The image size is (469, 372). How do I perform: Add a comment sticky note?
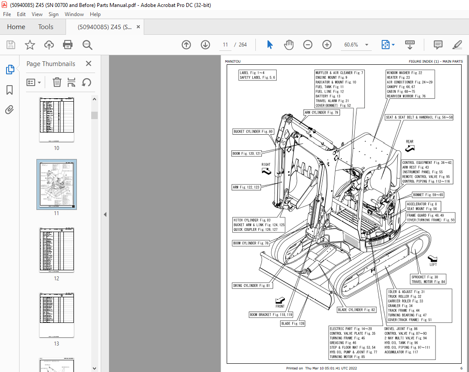click(438, 45)
